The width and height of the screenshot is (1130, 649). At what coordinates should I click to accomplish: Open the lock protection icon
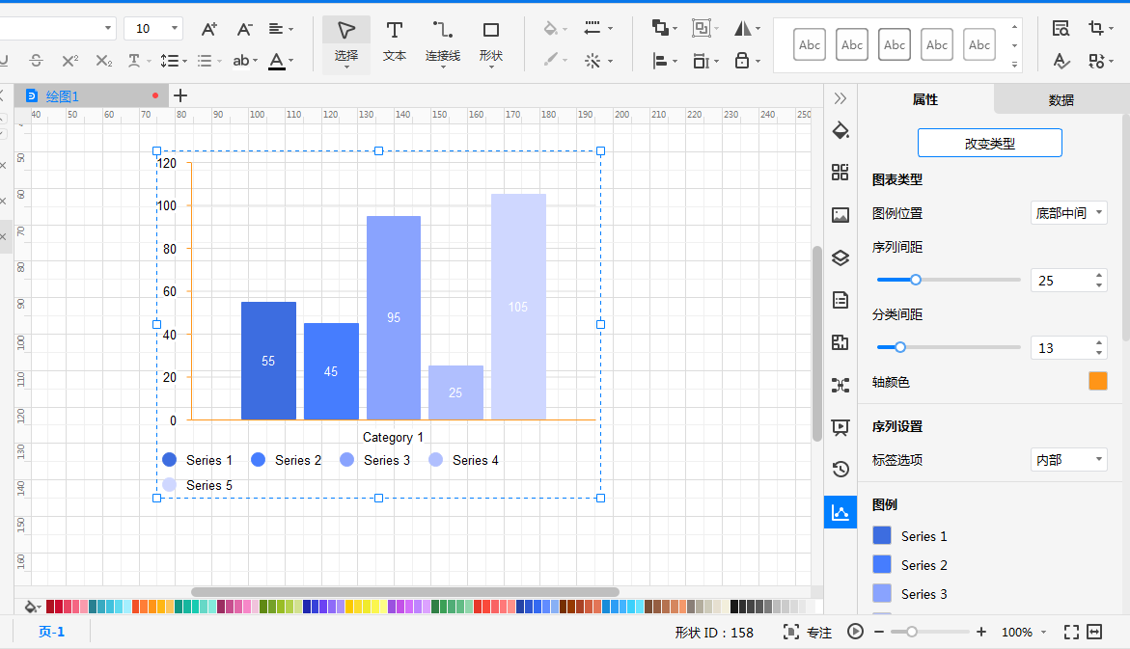coord(741,61)
